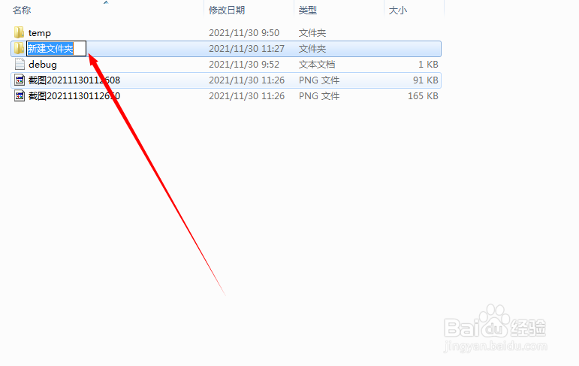Image resolution: width=579 pixels, height=366 pixels.
Task: Sort by the 修改日期 column header
Action: (227, 11)
